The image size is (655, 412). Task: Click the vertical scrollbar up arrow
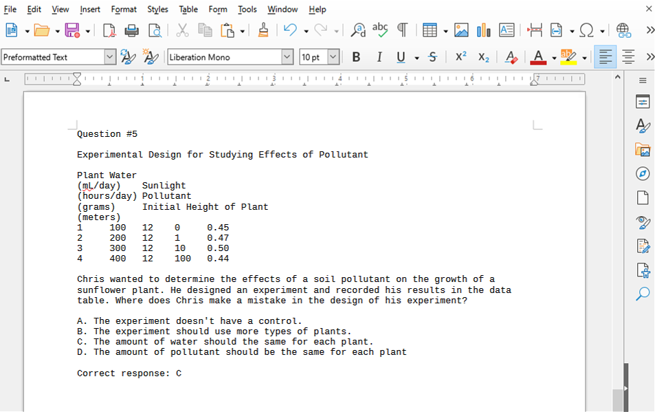[617, 77]
